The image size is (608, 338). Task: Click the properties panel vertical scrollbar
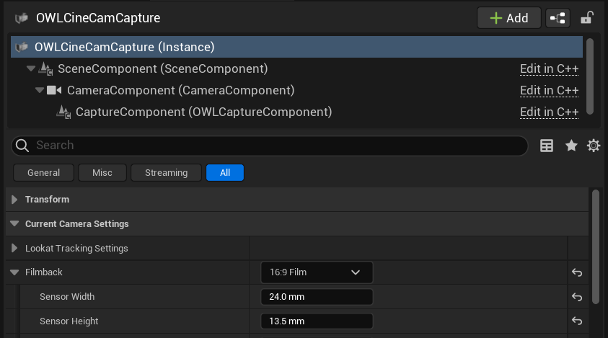(596, 246)
